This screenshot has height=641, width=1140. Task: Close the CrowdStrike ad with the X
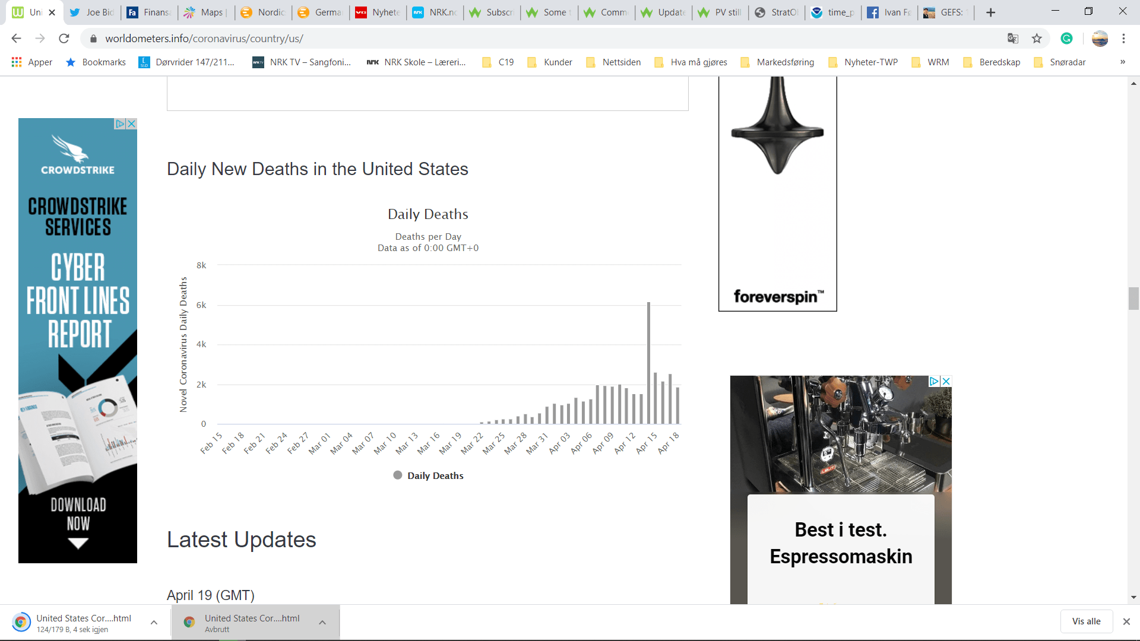132,123
